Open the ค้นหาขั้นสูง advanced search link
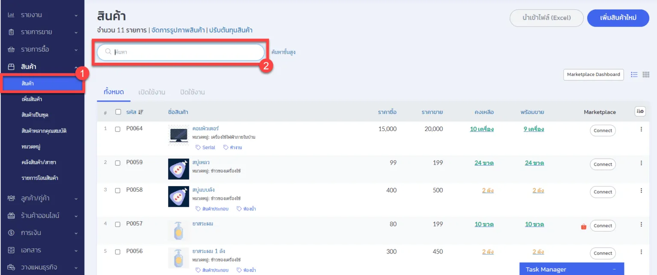657x275 pixels. coord(283,53)
